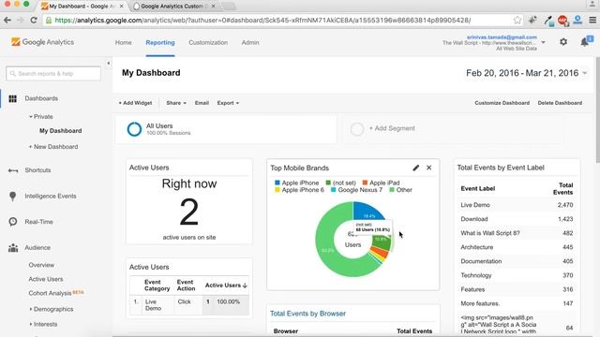
Task: Click the Live Demo event label row
Action: tap(517, 205)
